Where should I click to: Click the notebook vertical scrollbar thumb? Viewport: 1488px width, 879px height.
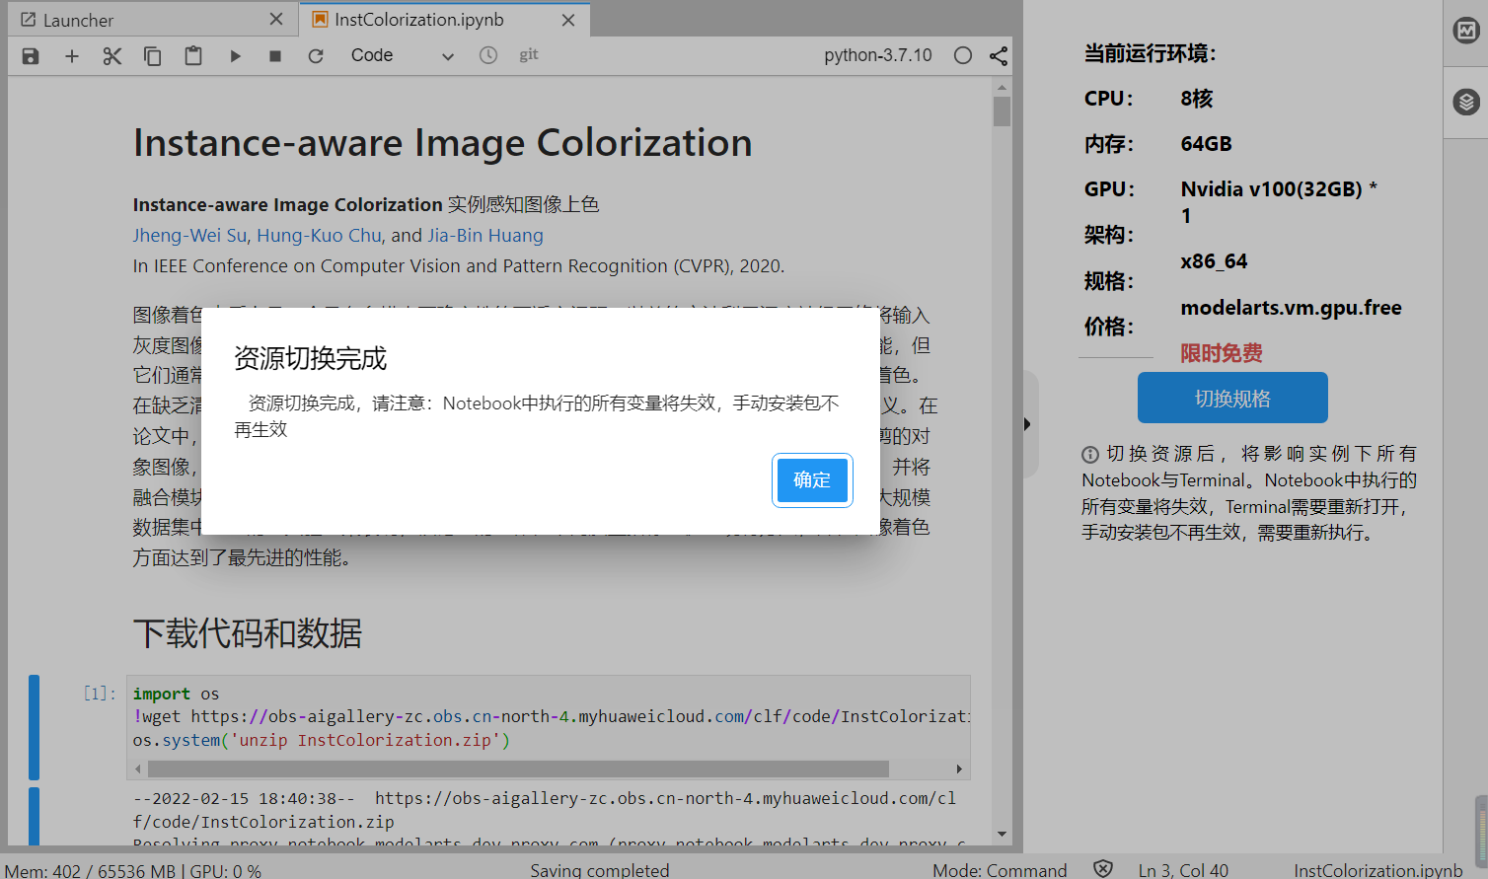(x=1003, y=111)
